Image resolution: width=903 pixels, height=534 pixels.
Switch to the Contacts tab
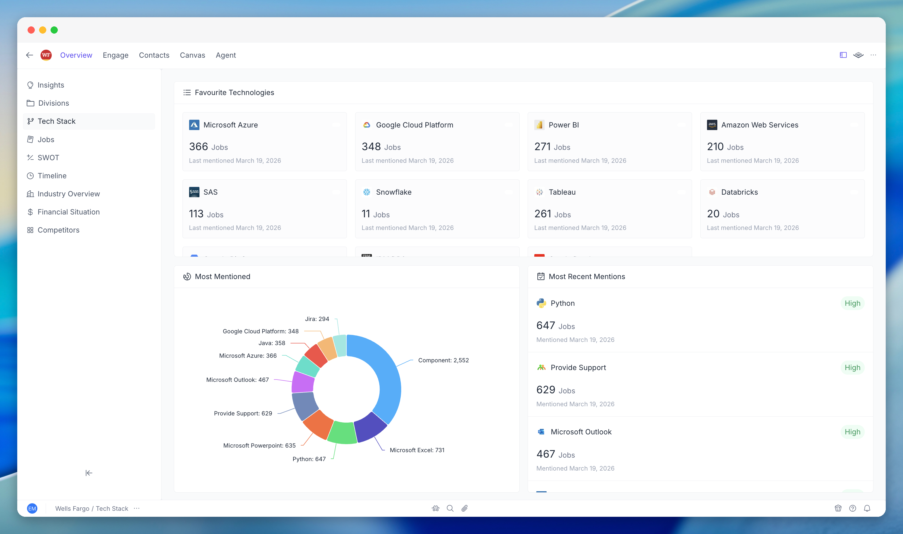pos(154,55)
